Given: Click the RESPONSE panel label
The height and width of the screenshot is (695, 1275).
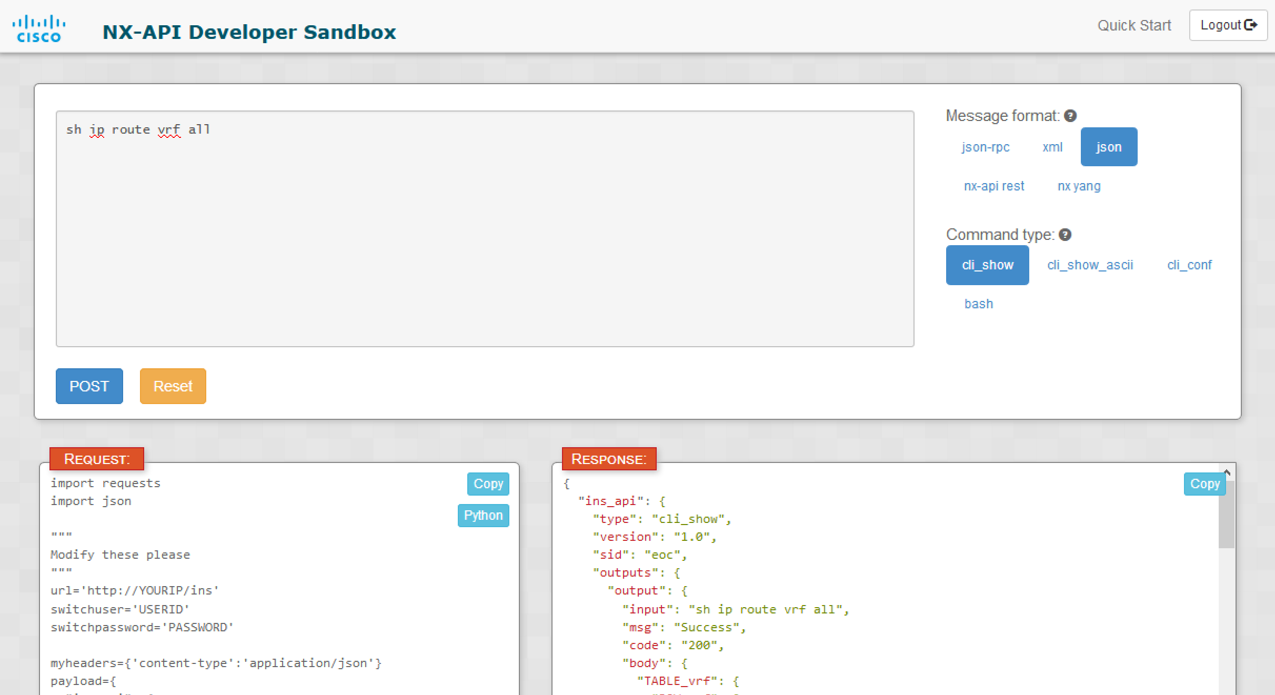Looking at the screenshot, I should (609, 459).
